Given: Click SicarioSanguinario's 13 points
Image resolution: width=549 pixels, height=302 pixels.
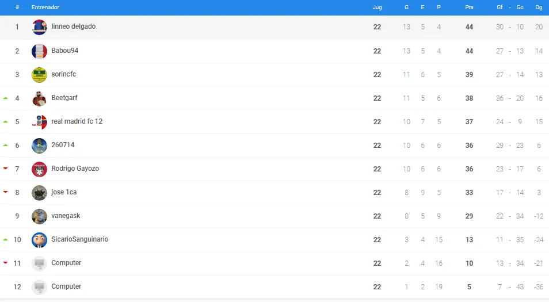Looking at the screenshot, I should click(469, 240).
